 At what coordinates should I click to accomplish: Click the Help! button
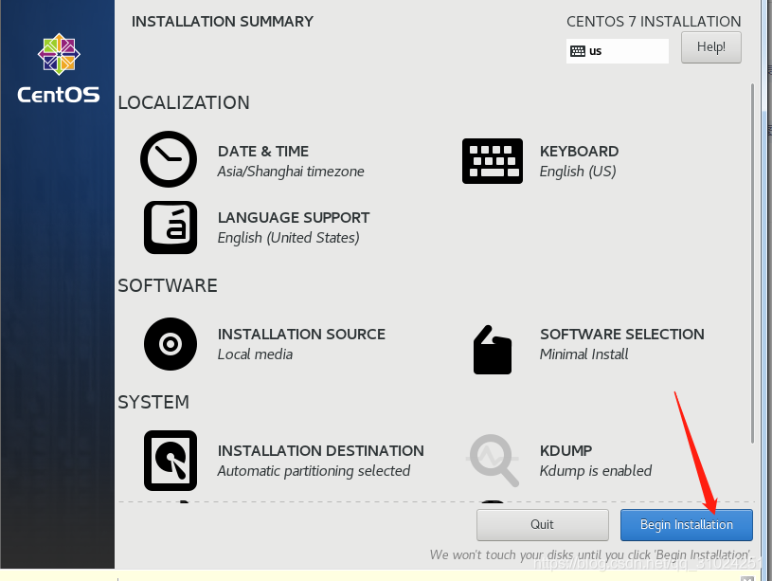(x=711, y=47)
